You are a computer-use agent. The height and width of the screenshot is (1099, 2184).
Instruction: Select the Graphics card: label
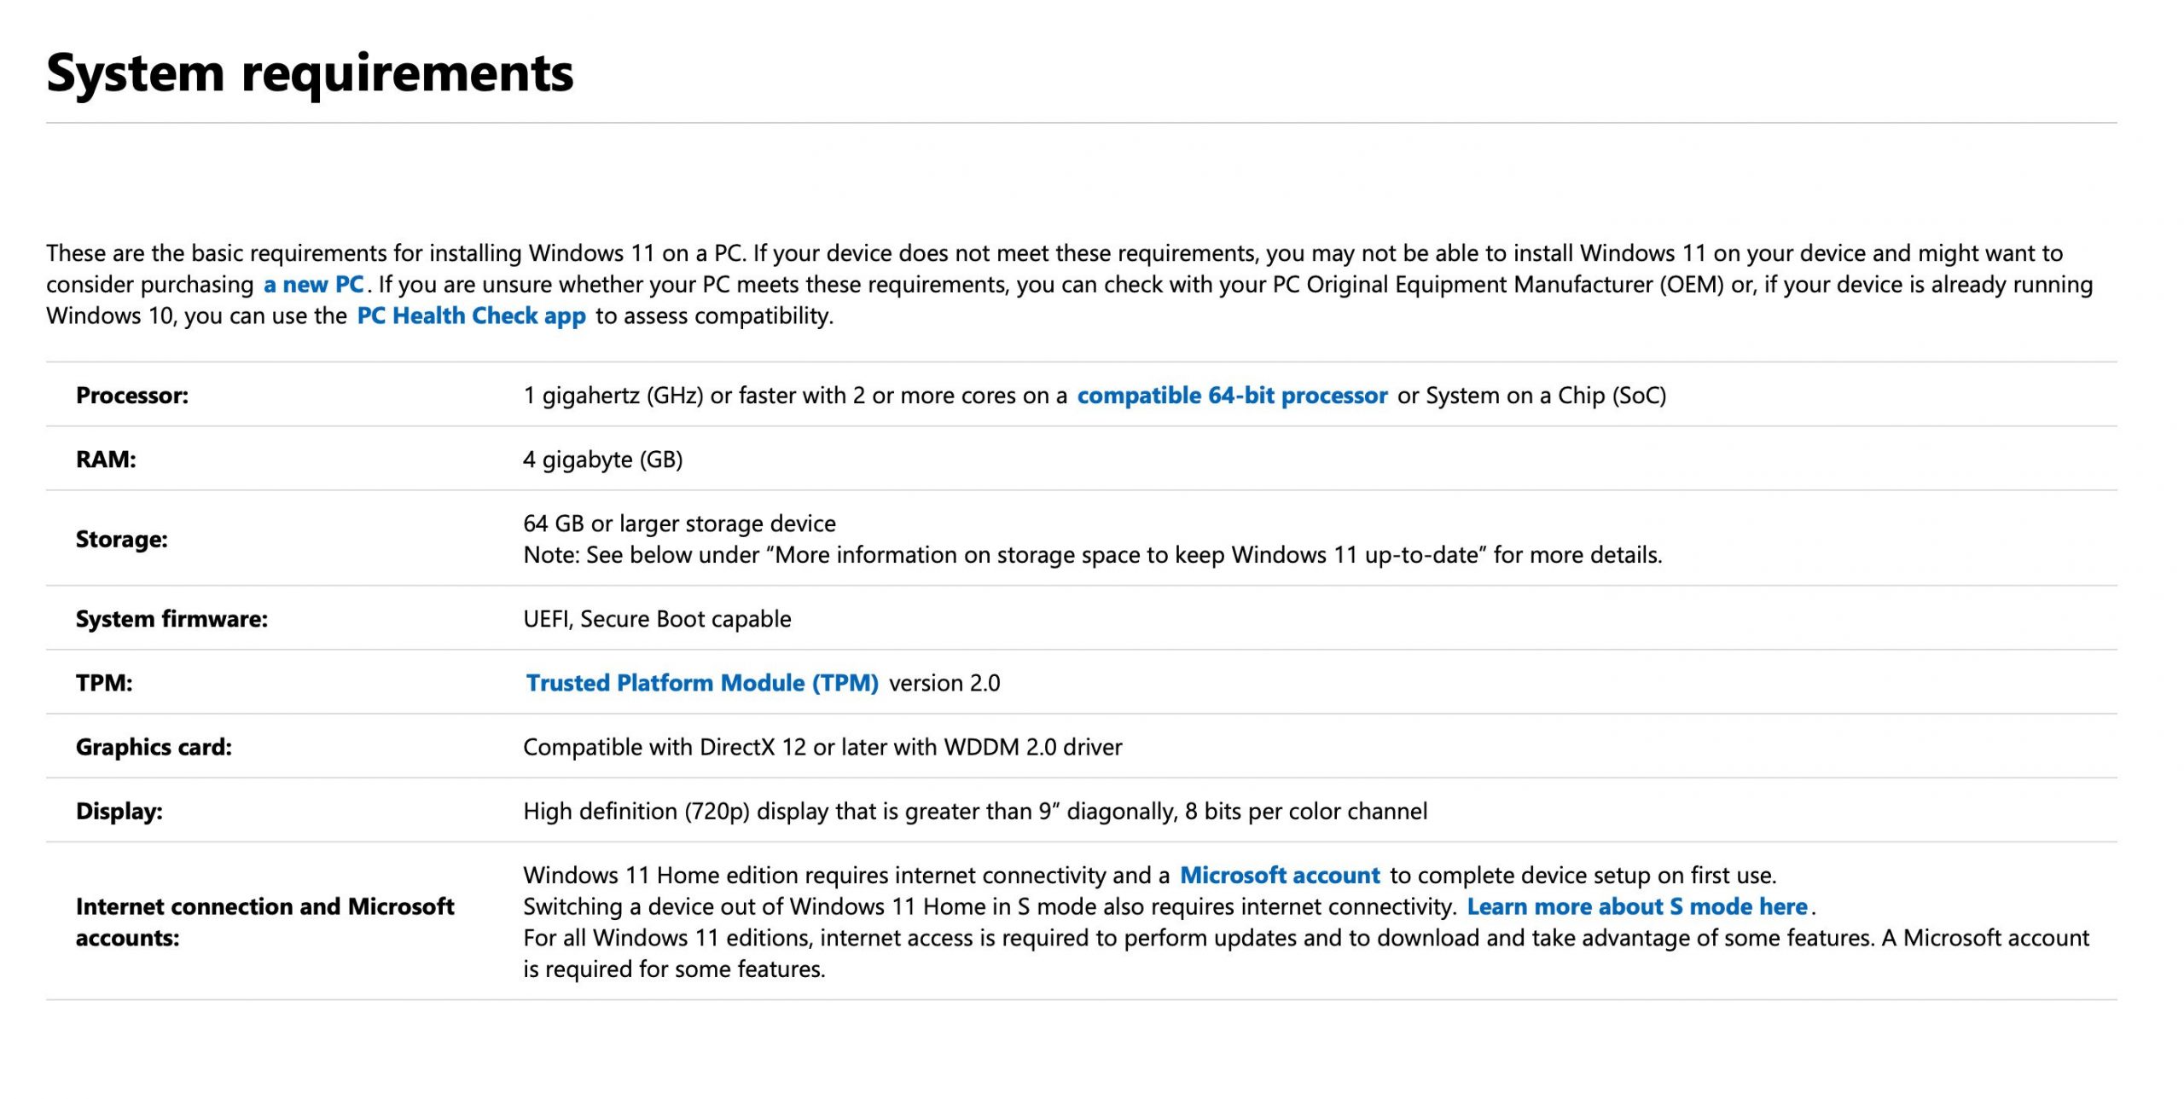click(x=154, y=747)
